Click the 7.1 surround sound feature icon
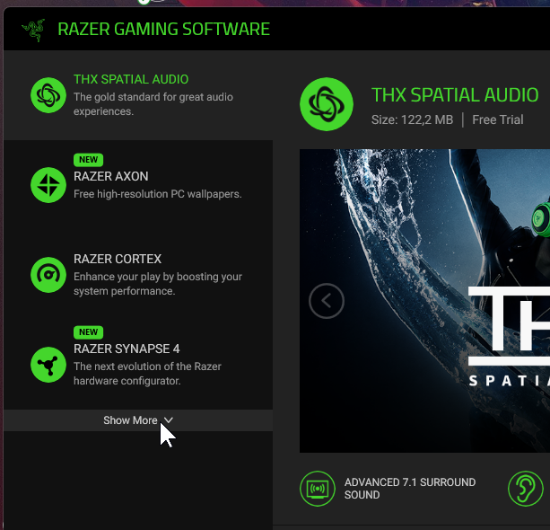 [x=318, y=489]
